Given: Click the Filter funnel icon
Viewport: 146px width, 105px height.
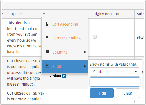Looking at the screenshot, I should (47, 66).
